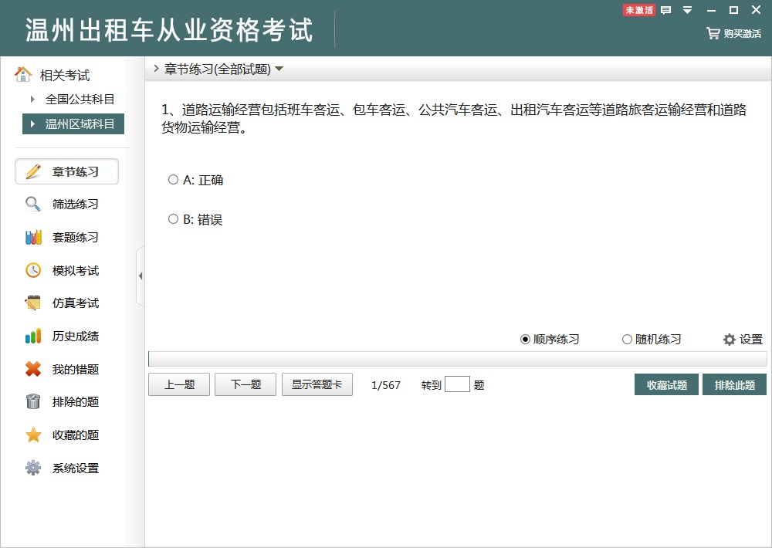Go to previous question with 上一题
The image size is (772, 548).
coord(179,384)
